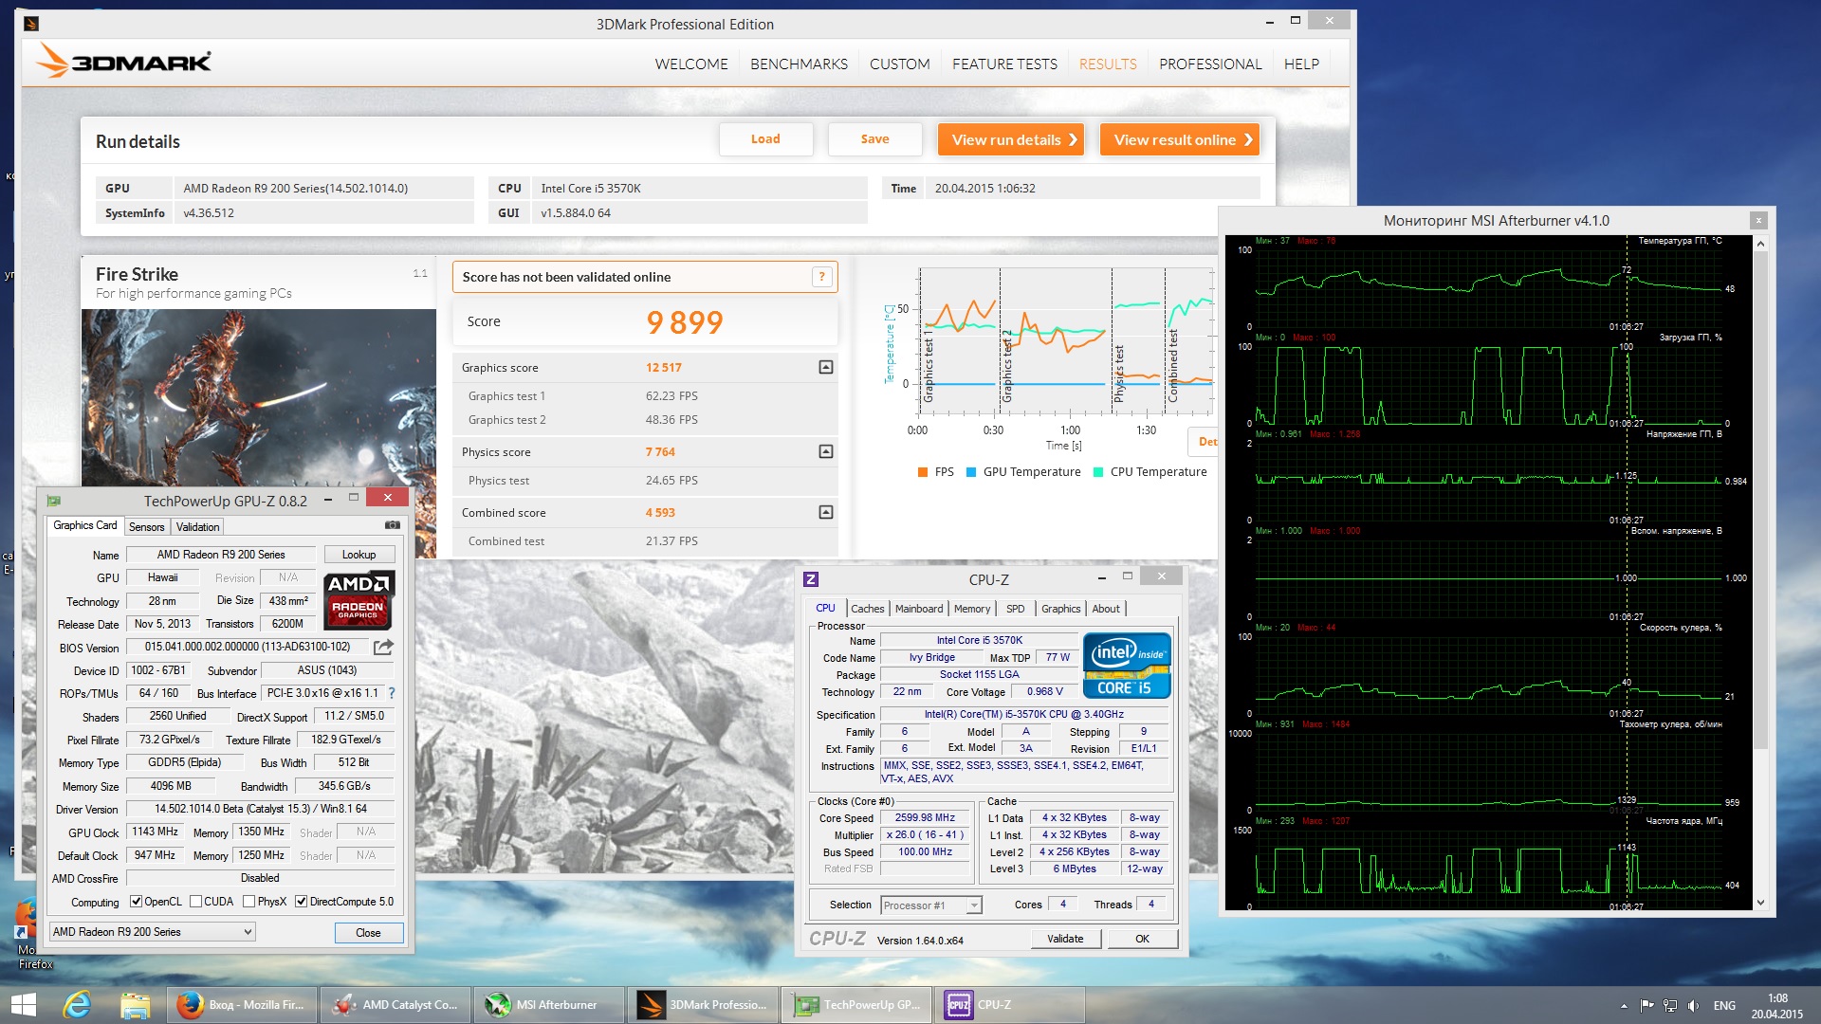Screen dimensions: 1821x1024
Task: Open FEATURE TESTS tab in 3DMark
Action: click(1004, 64)
